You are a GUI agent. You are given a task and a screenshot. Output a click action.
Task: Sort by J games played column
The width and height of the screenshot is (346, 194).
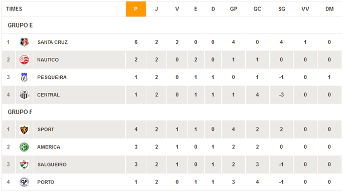156,9
